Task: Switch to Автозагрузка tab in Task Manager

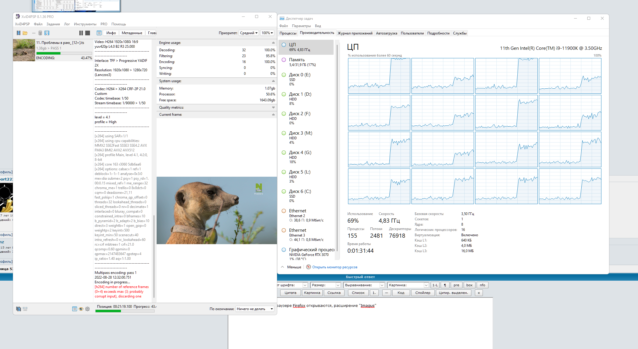Action: [386, 33]
